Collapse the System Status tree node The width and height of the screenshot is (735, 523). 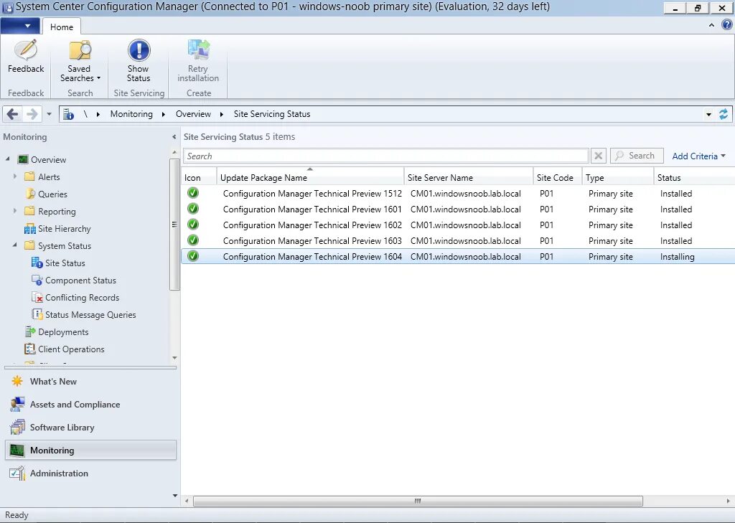pos(15,245)
